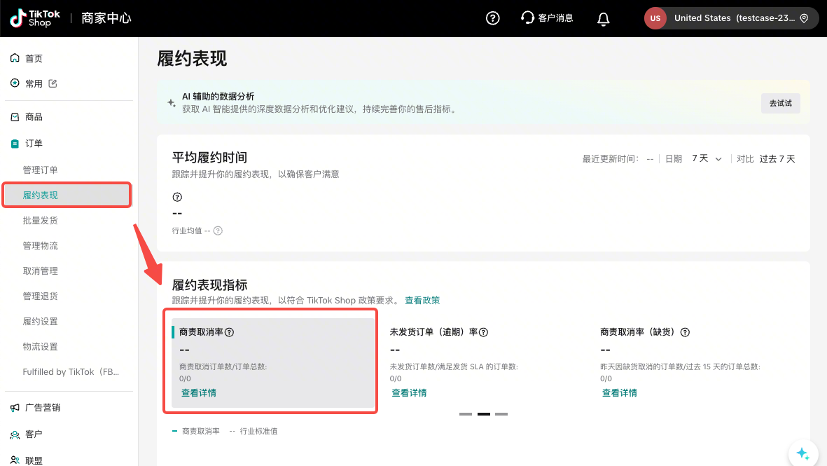Click the 去试试 button

pos(780,103)
